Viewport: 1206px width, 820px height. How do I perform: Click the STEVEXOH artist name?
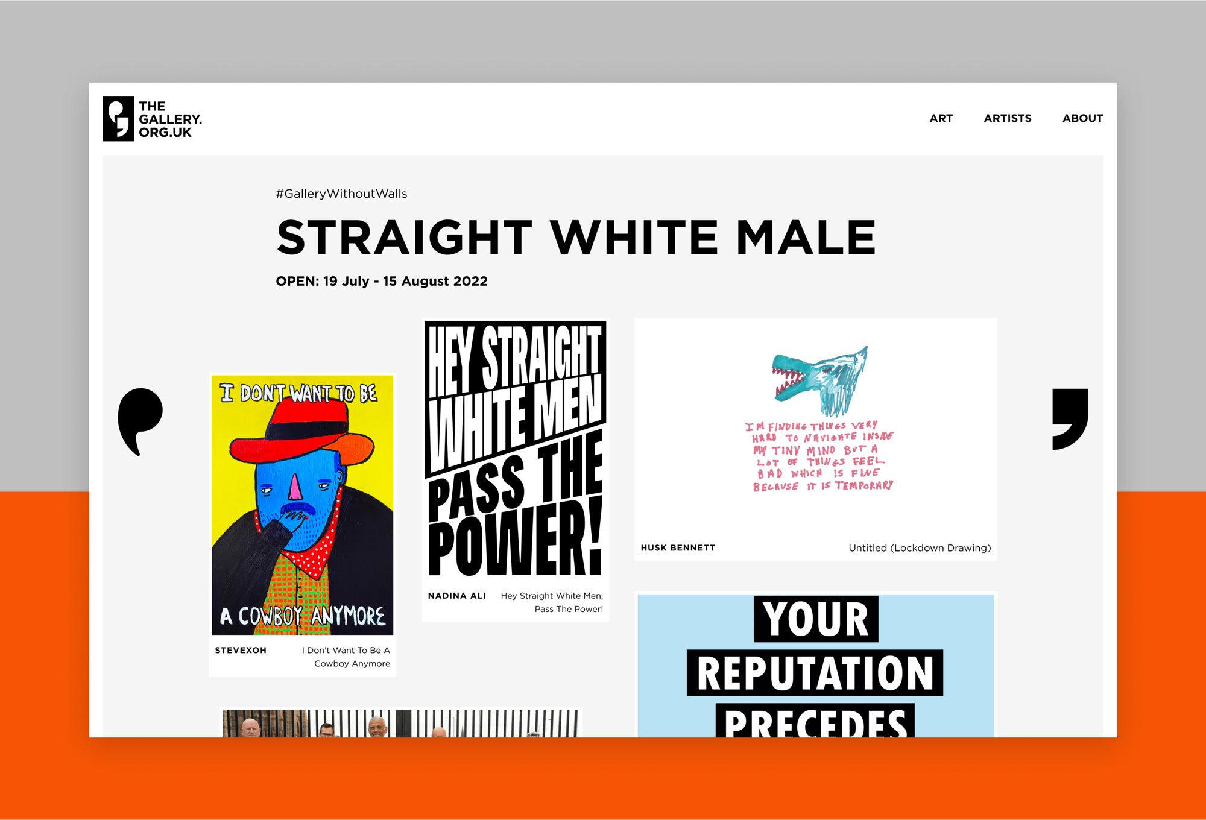click(x=241, y=650)
